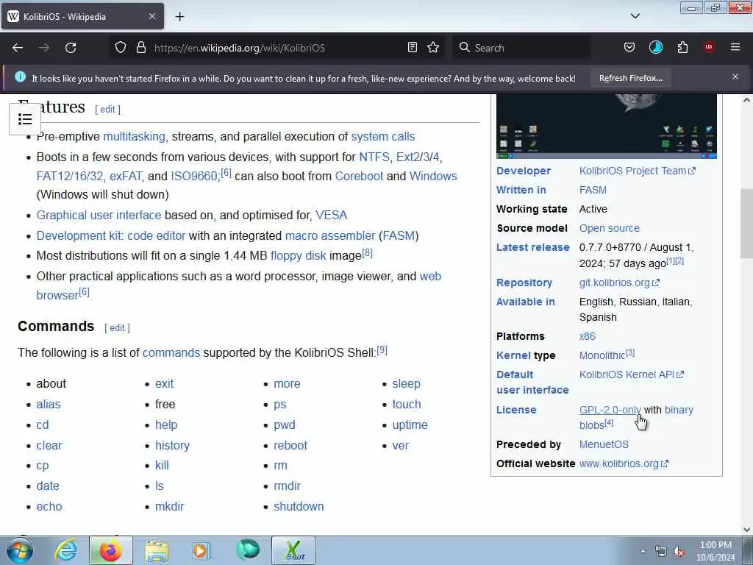Open the Graphical user interface link
753x565 pixels.
click(x=99, y=216)
